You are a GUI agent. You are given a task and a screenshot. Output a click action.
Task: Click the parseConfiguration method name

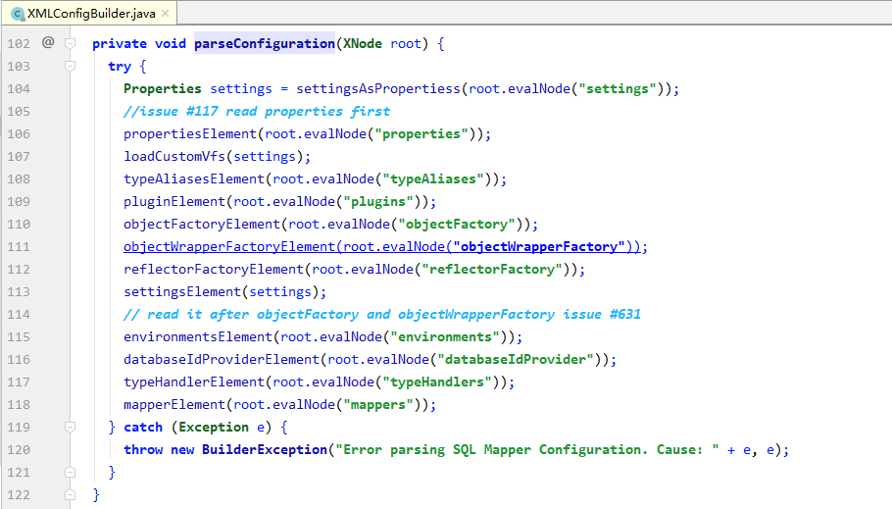pos(265,44)
